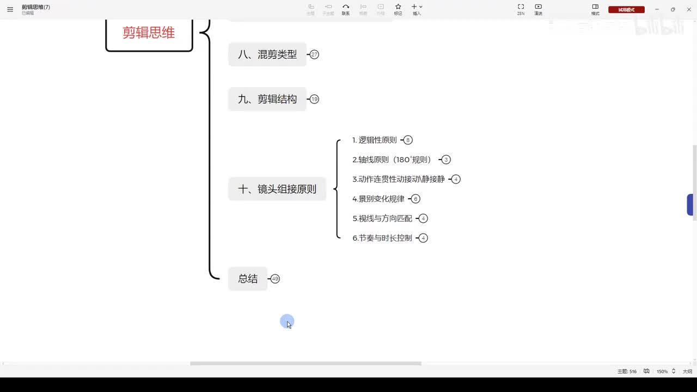Select the 1. 逻辑性原则 subtopic
Screen dimensions: 697x392
[x=375, y=140]
